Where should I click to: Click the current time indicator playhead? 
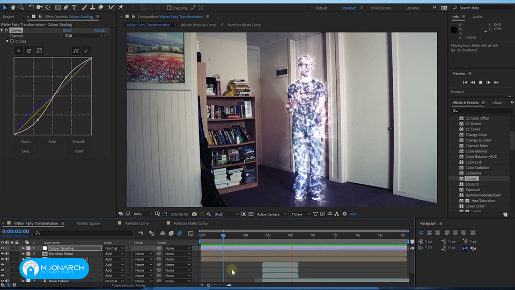click(223, 236)
